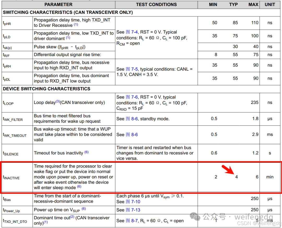This screenshot has width=282, height=228.
Task: Click the tpHR parameter symbol
Action: point(7,23)
